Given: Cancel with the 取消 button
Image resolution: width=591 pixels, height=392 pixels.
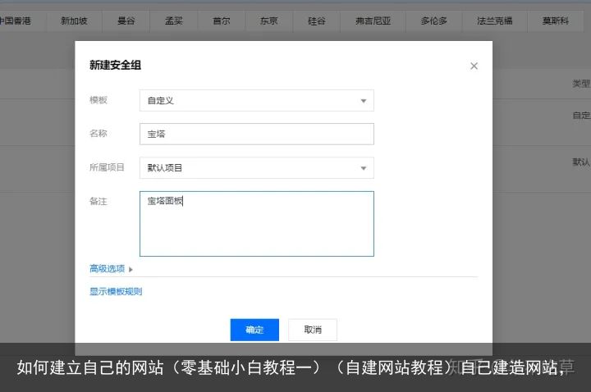Looking at the screenshot, I should pos(313,330).
